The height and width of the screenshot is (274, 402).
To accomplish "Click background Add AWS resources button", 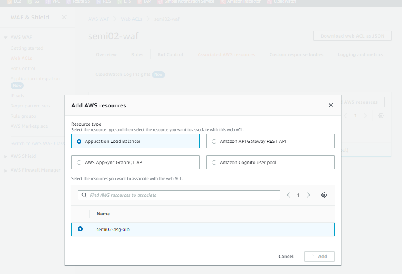I will point(363,102).
